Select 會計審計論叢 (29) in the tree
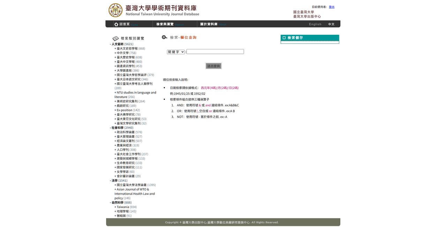The image size is (446, 227). [x=128, y=176]
